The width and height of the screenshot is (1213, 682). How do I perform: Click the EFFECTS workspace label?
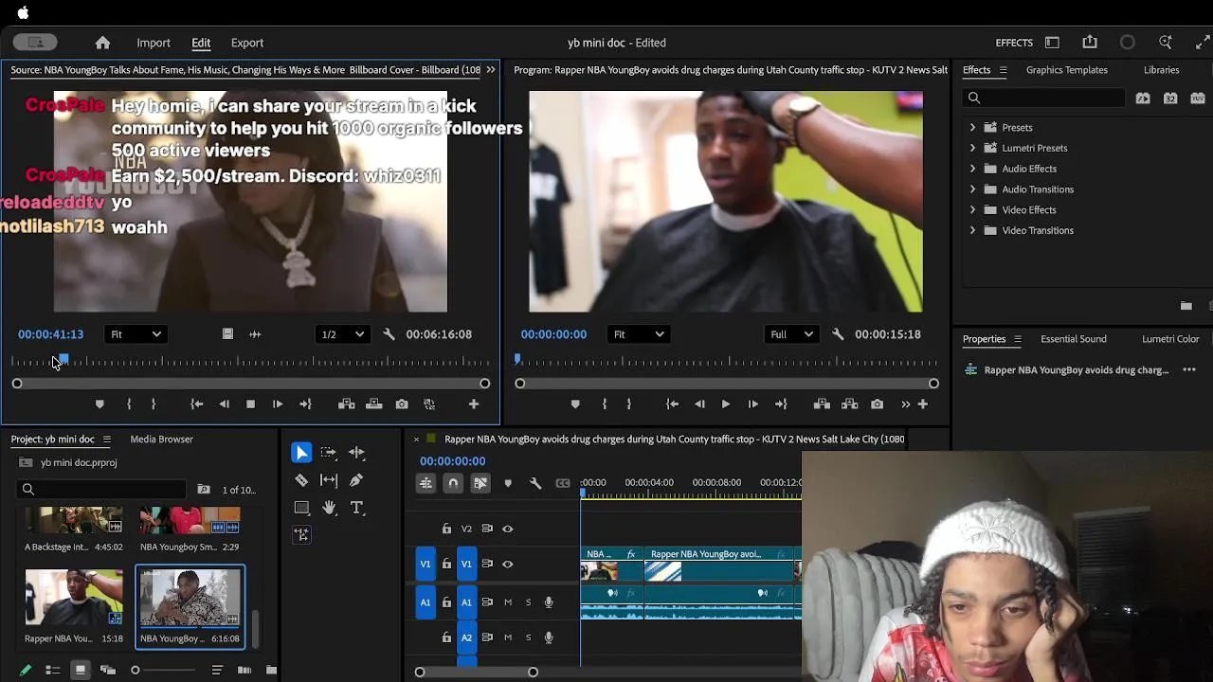pos(1014,43)
